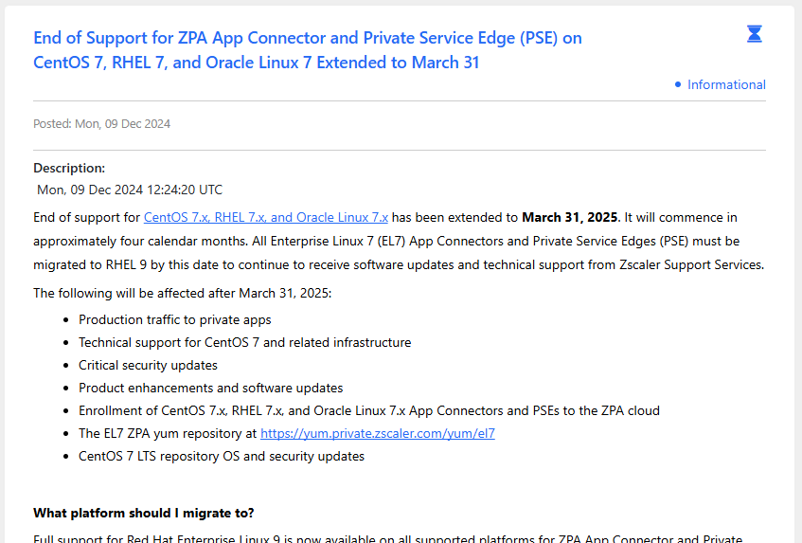Viewport: 802px width, 543px height.
Task: Click the Full support for Red Hat paragraph
Action: 387,538
